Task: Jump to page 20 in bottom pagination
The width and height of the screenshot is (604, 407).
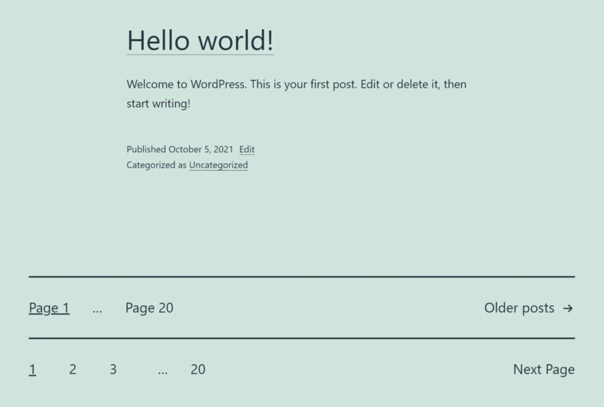Action: coord(198,369)
